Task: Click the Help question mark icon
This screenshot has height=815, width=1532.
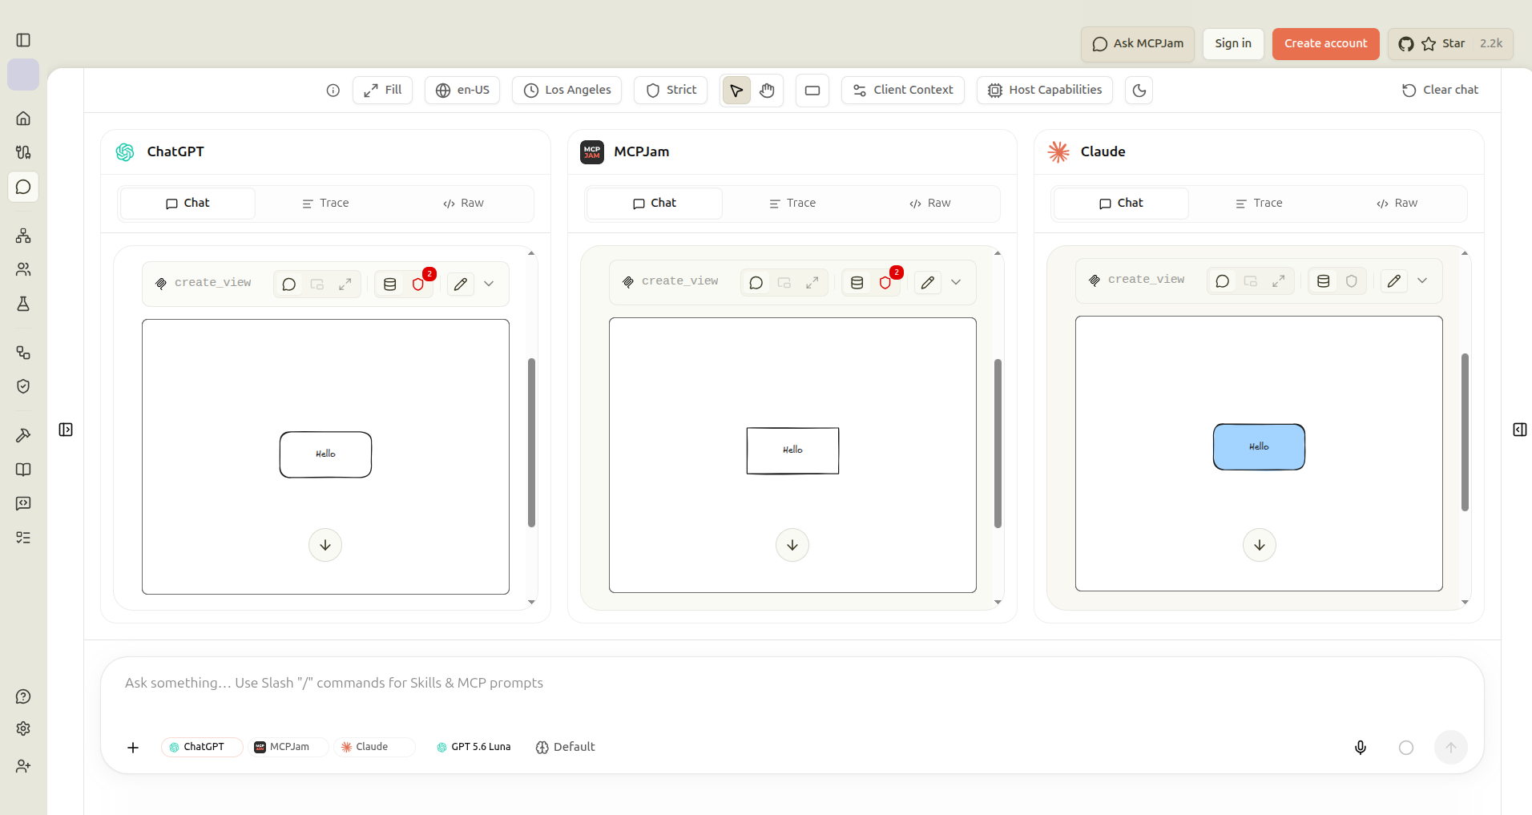Action: [x=23, y=696]
